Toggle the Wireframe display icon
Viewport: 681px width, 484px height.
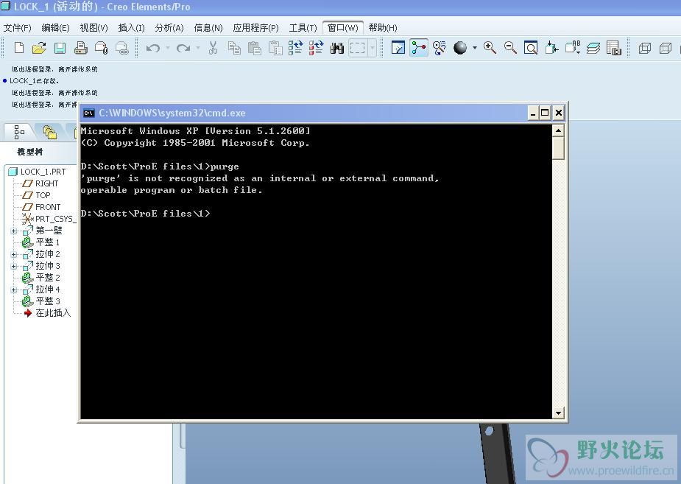[644, 48]
